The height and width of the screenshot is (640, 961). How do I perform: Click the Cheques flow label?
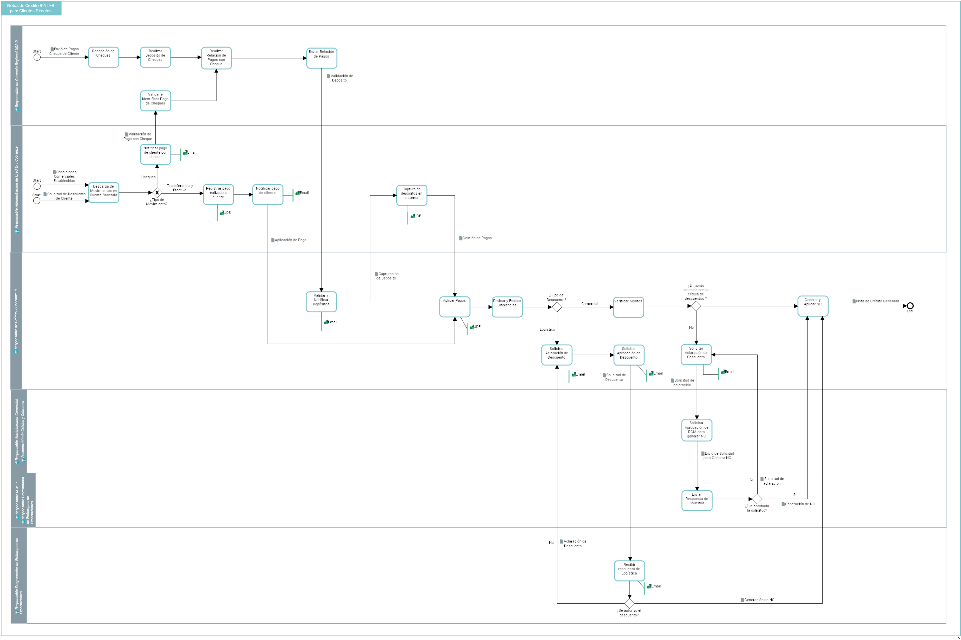click(x=149, y=177)
